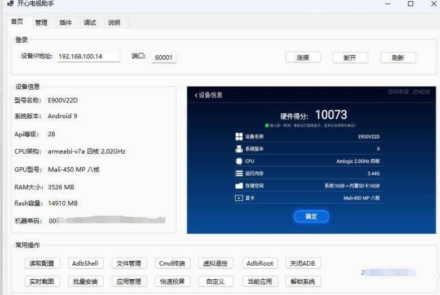
Task: Click the 断开 button
Action: click(350, 58)
